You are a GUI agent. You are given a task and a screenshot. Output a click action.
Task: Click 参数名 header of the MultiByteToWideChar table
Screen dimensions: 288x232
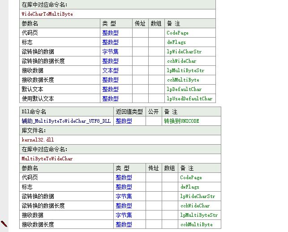pos(30,168)
